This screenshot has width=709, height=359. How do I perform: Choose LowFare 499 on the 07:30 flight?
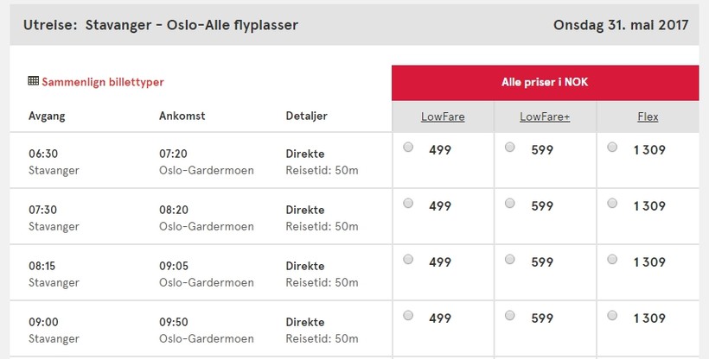[x=408, y=204]
